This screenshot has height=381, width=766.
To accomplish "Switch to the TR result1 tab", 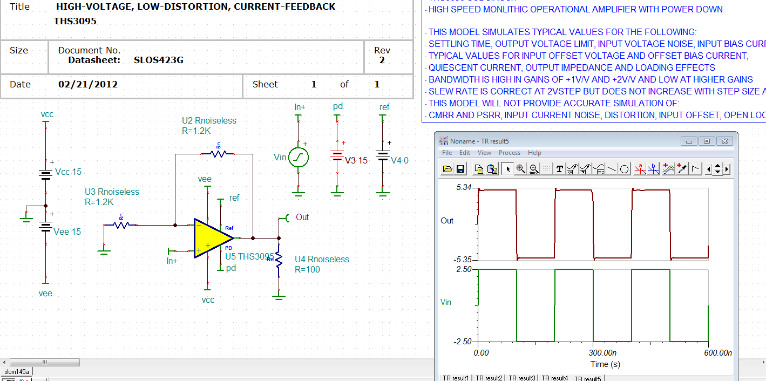I will [456, 378].
